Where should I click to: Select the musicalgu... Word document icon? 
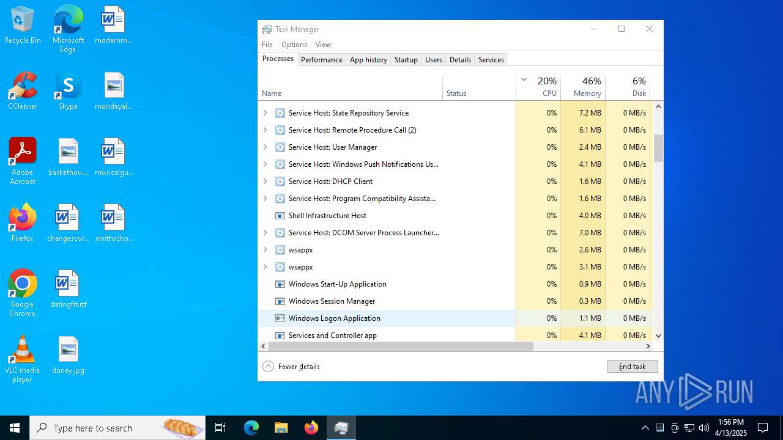click(x=113, y=157)
